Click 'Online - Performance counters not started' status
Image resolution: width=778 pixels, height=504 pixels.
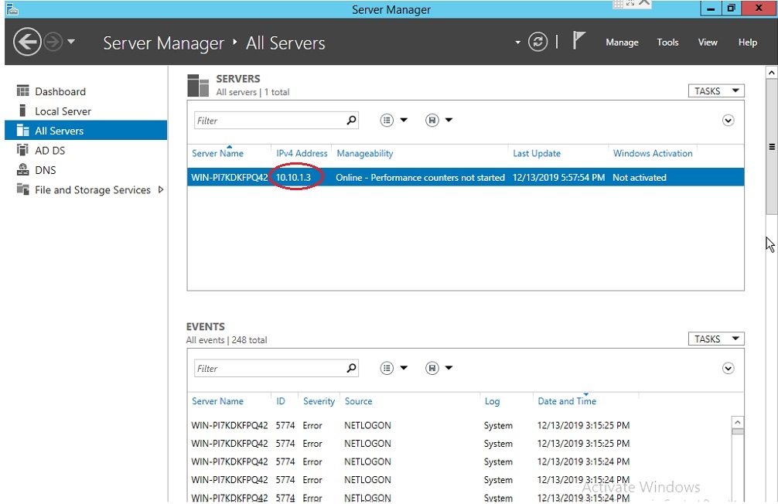pos(420,178)
